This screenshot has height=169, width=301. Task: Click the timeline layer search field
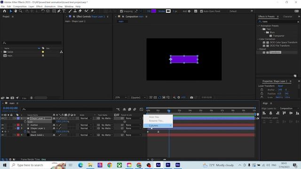67,109
